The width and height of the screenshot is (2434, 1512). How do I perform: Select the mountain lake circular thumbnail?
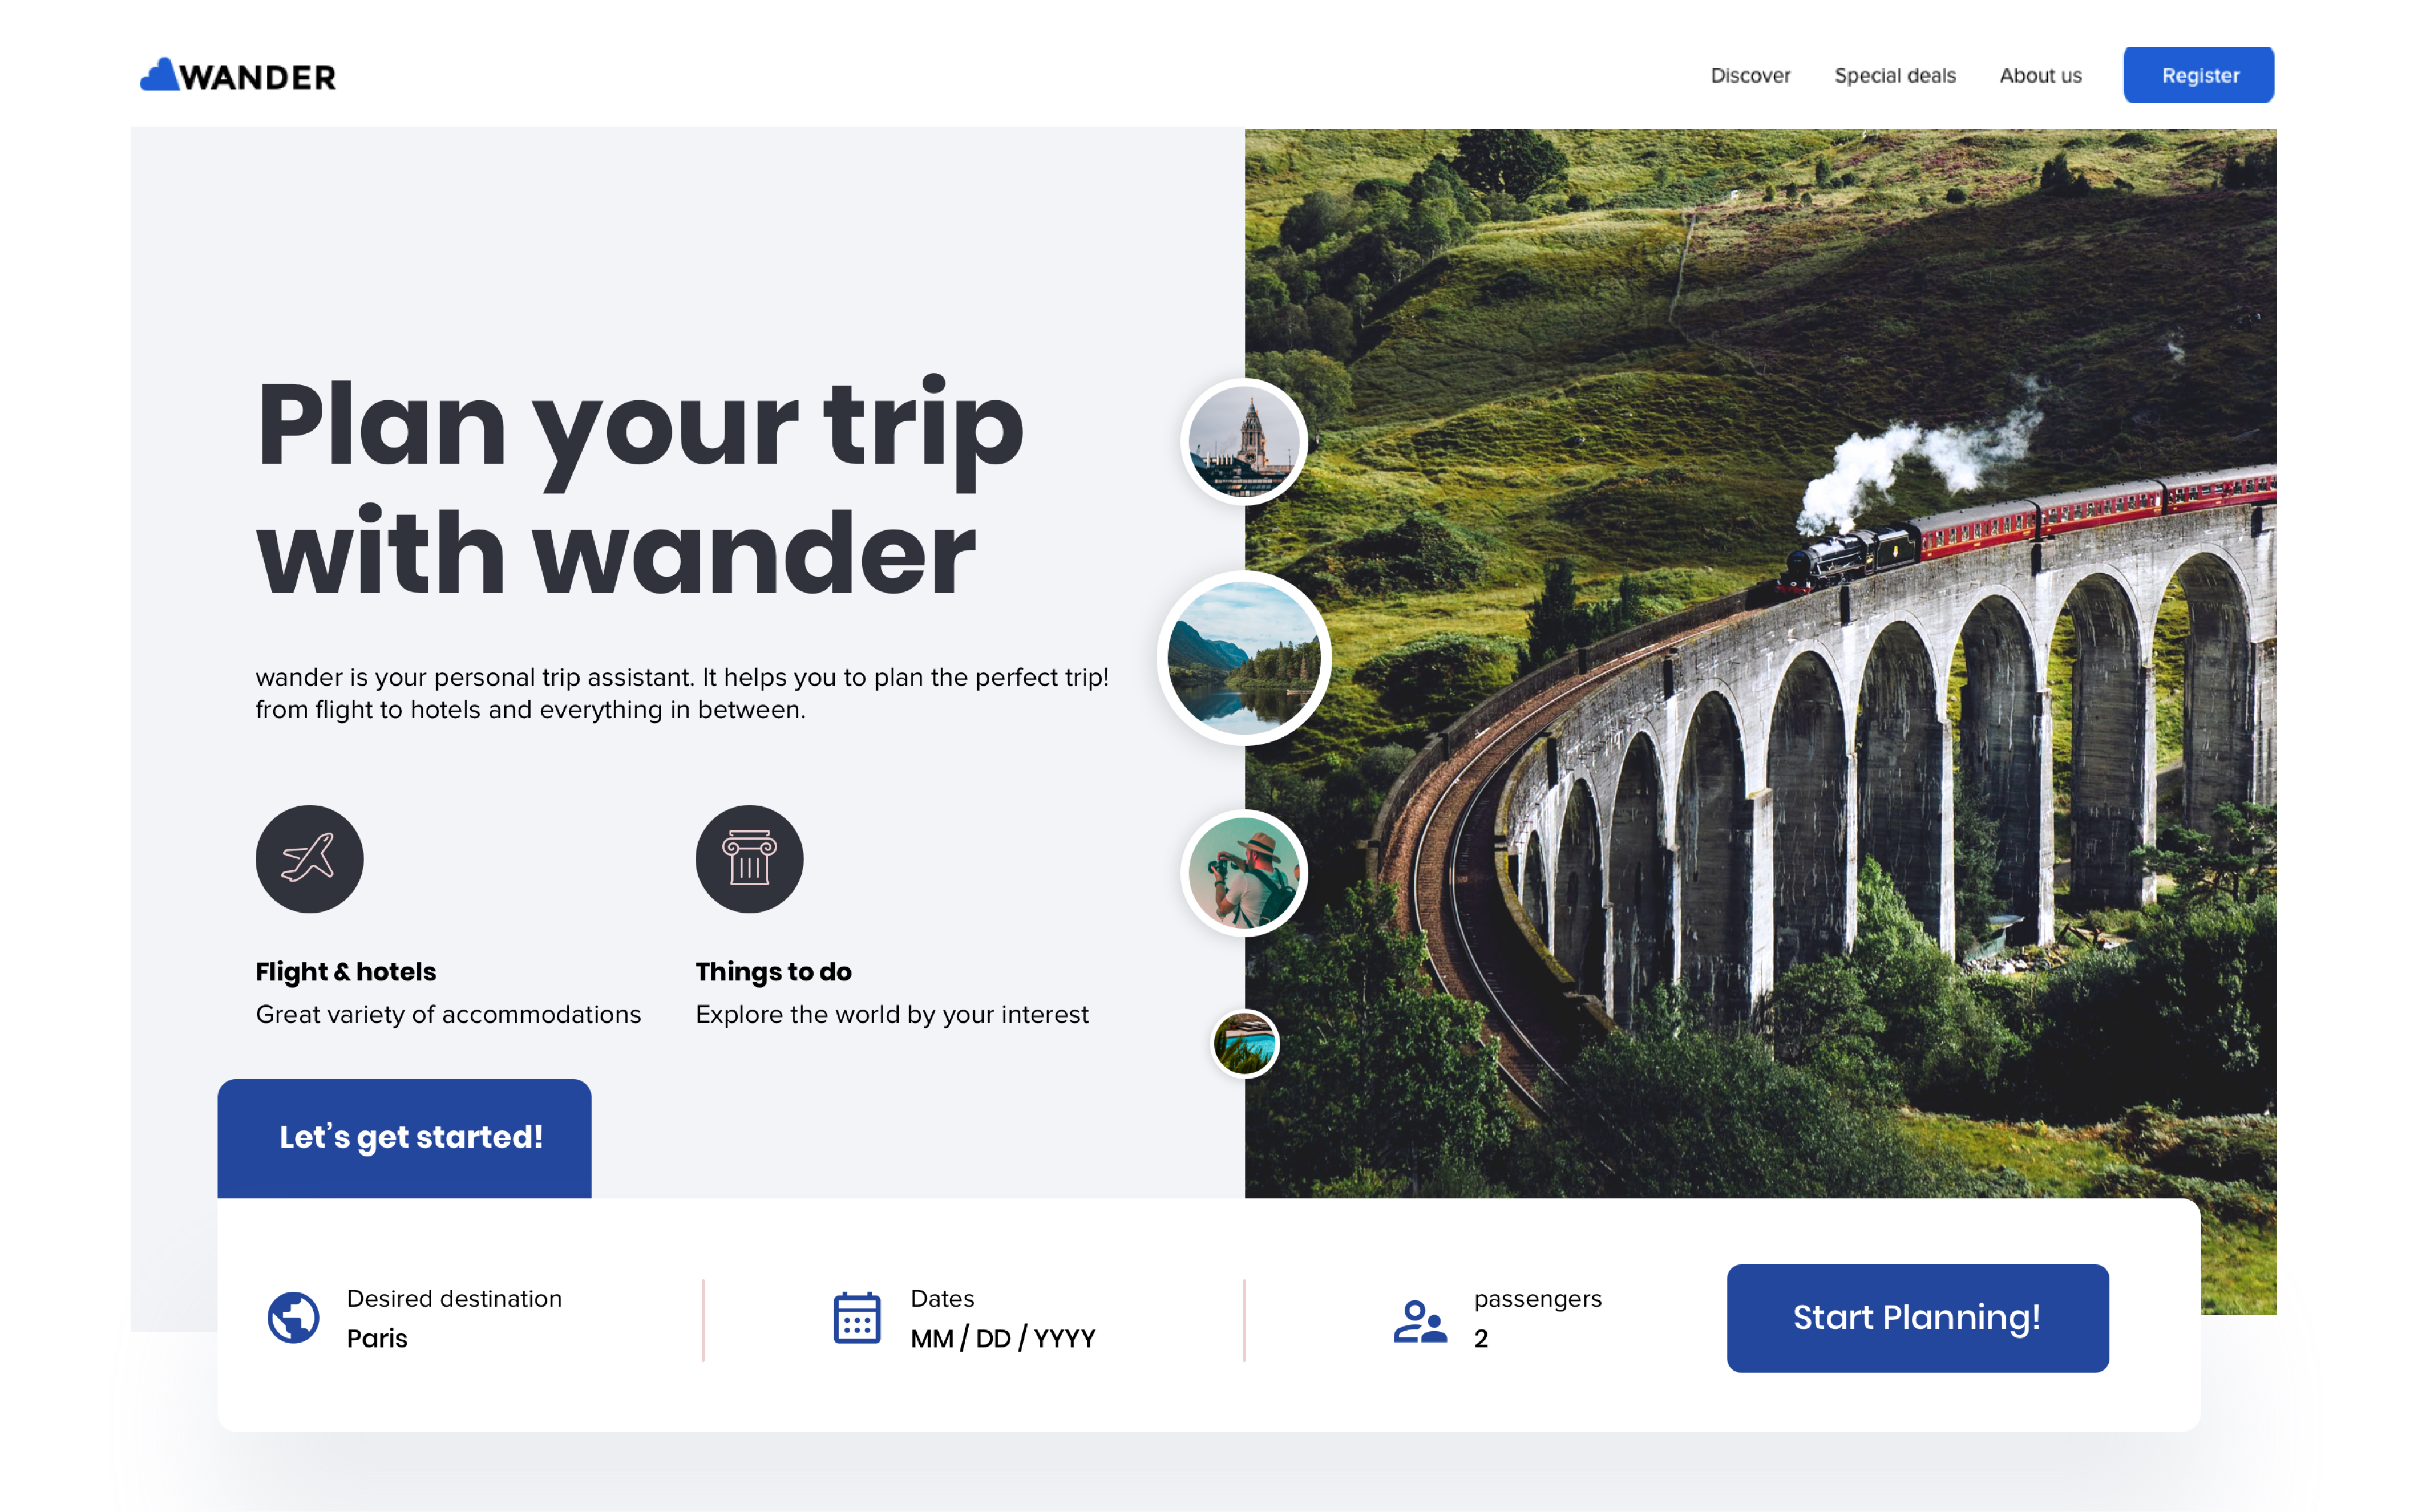1243,658
